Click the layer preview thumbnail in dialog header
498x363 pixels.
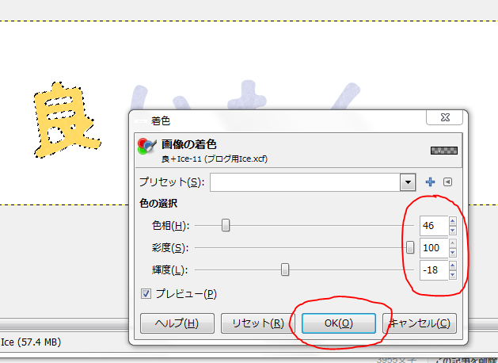click(x=444, y=151)
